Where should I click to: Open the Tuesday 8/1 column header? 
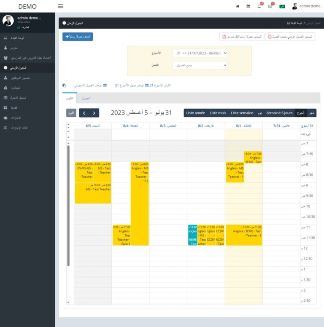(x=243, y=126)
